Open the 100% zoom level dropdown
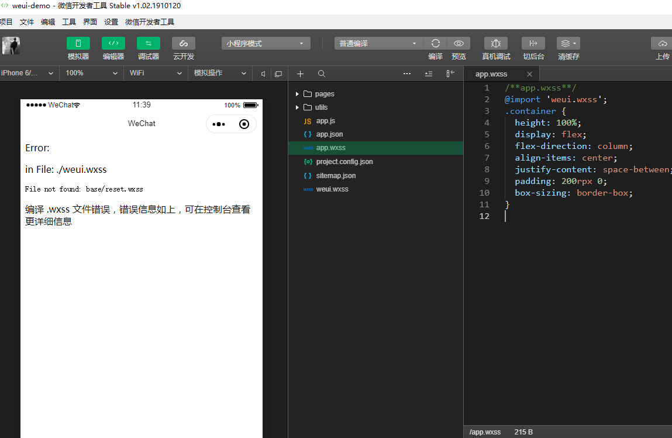Image resolution: width=672 pixels, height=438 pixels. (91, 73)
